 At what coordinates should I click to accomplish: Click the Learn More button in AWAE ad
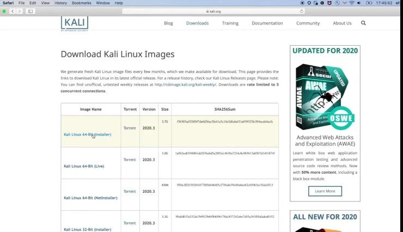tap(325, 191)
